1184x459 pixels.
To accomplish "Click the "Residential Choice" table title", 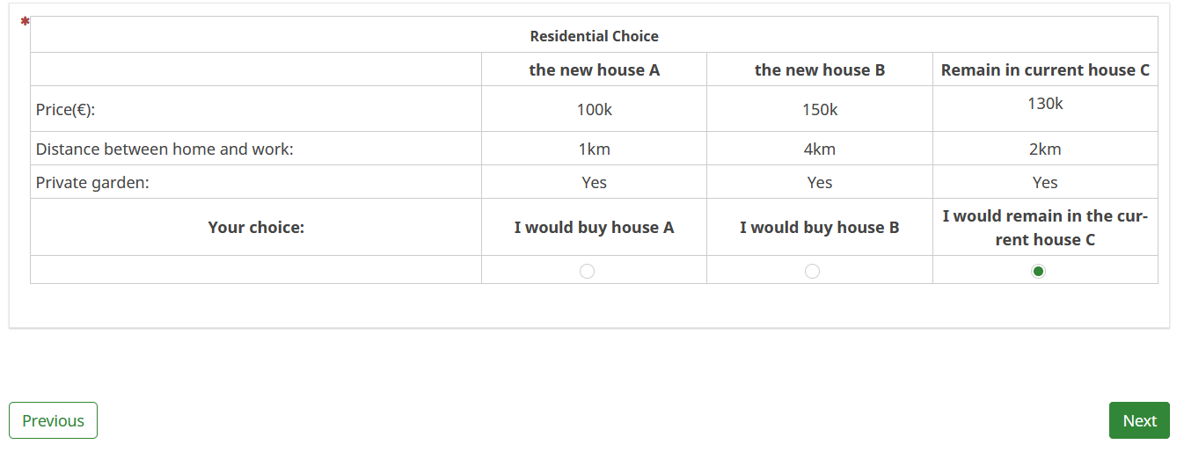I will pyautogui.click(x=594, y=36).
